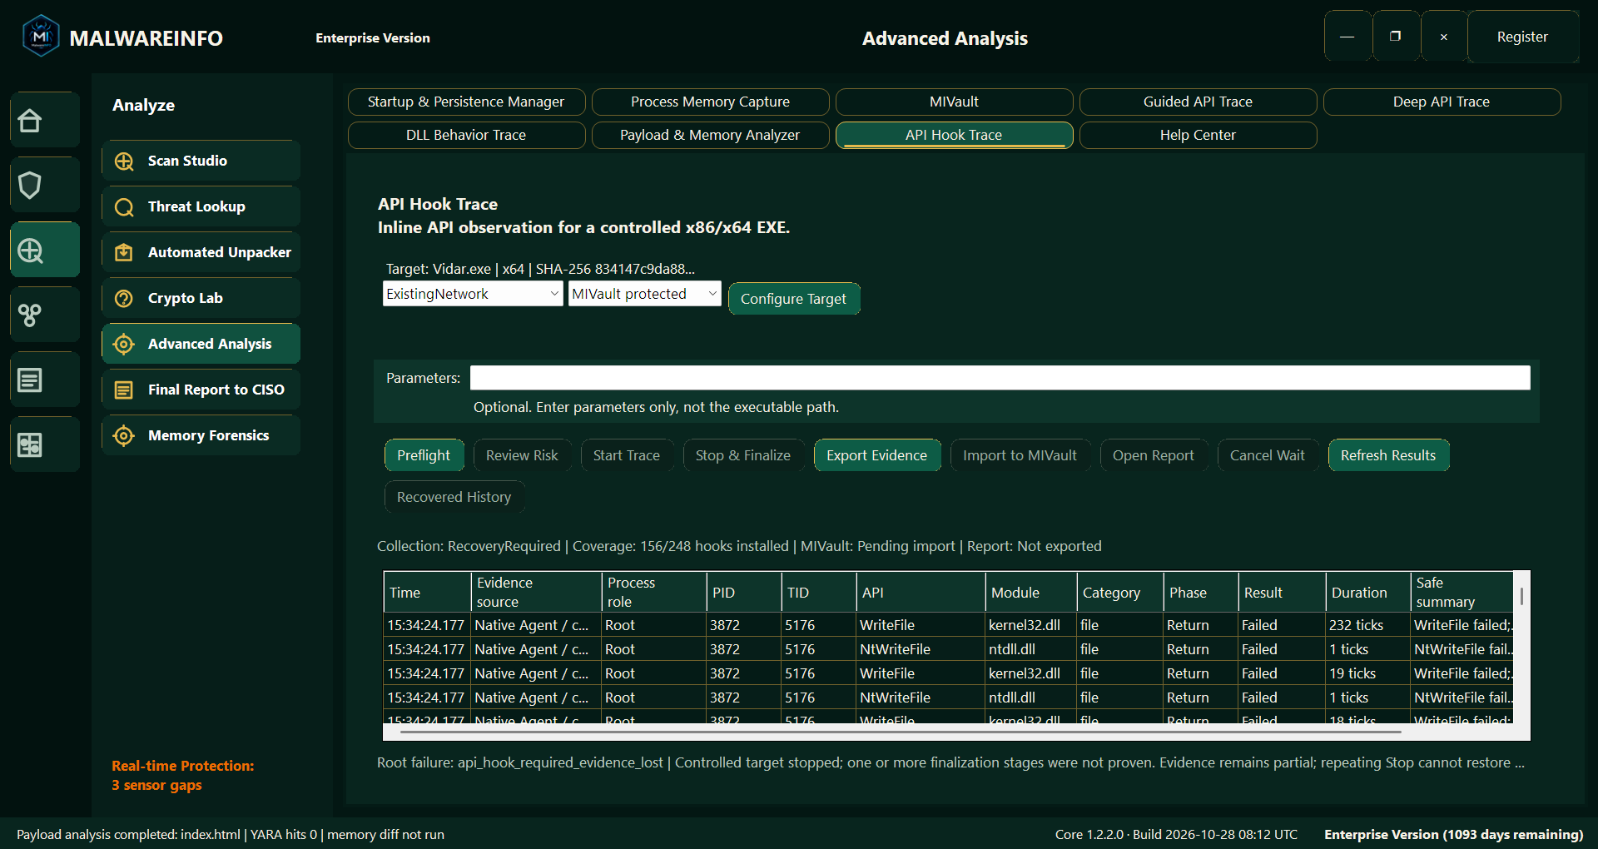This screenshot has height=849, width=1598.
Task: Switch to MIVault tab
Action: (x=954, y=102)
